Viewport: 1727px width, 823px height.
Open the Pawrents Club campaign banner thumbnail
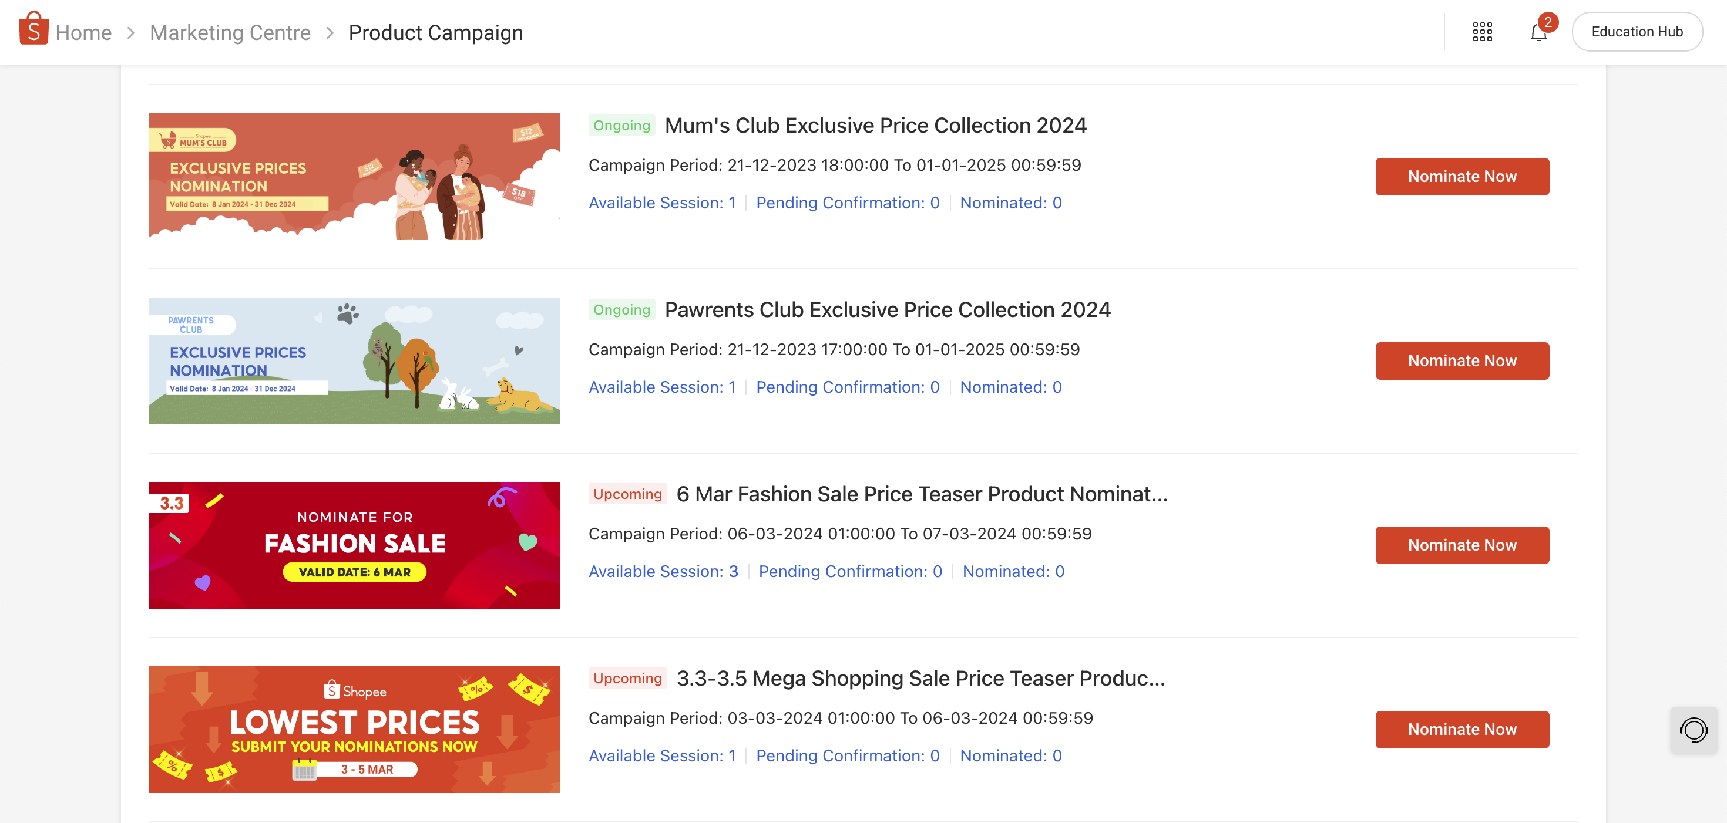pos(354,360)
